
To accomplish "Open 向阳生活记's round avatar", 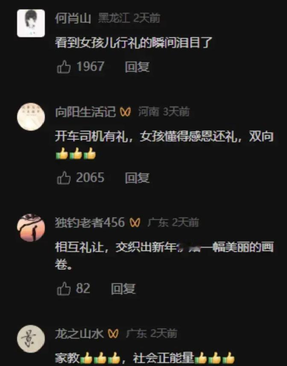I will pos(31,117).
